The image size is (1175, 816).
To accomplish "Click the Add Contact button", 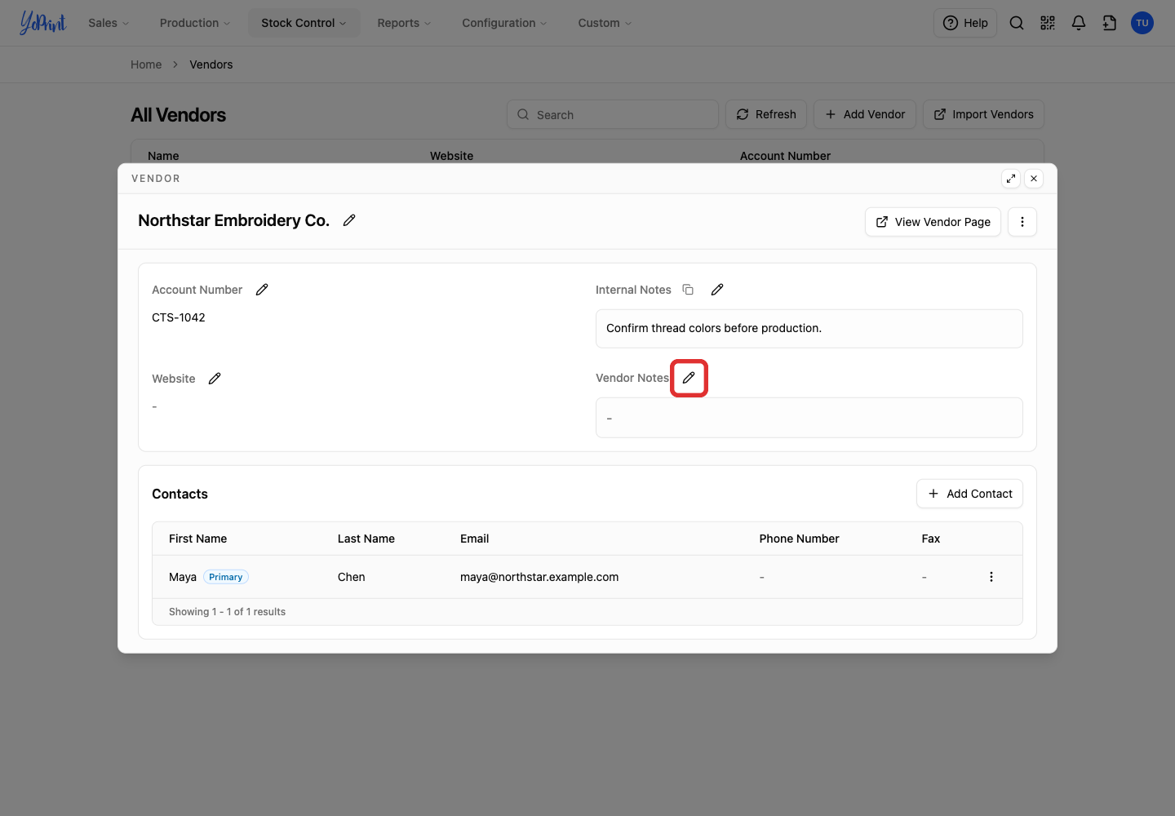I will 969,494.
